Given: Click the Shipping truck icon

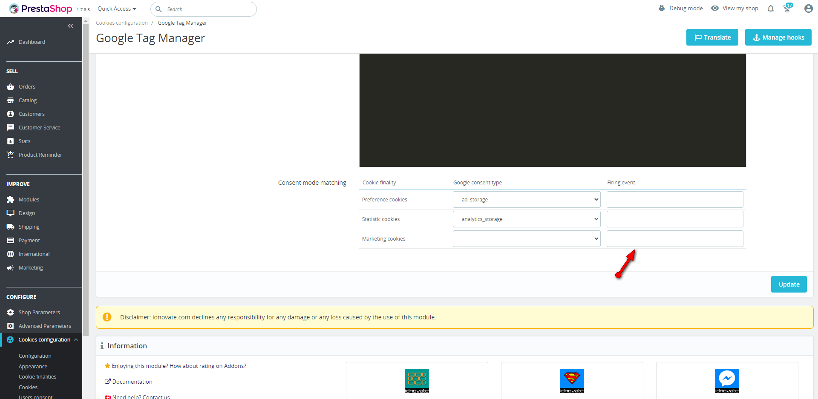Looking at the screenshot, I should 11,227.
